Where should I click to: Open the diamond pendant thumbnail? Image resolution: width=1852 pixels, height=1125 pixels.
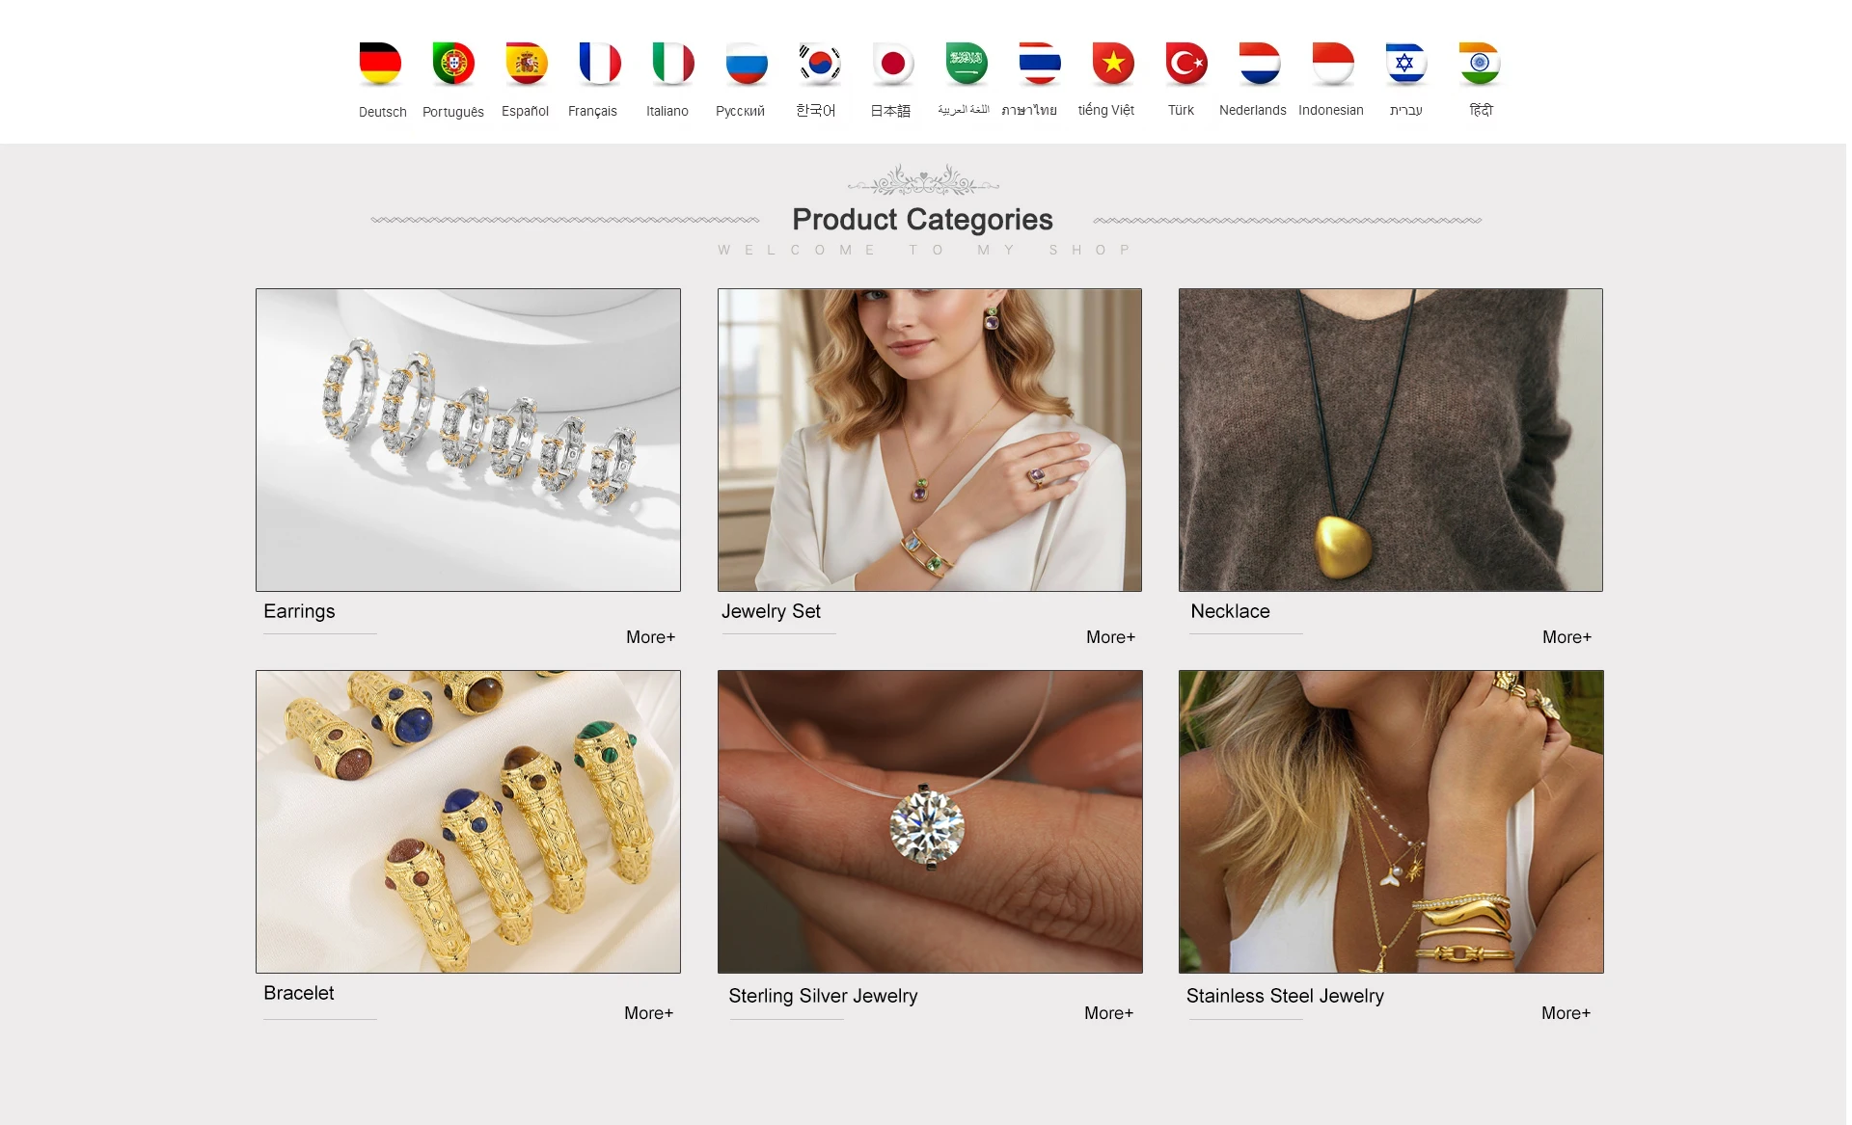[930, 821]
